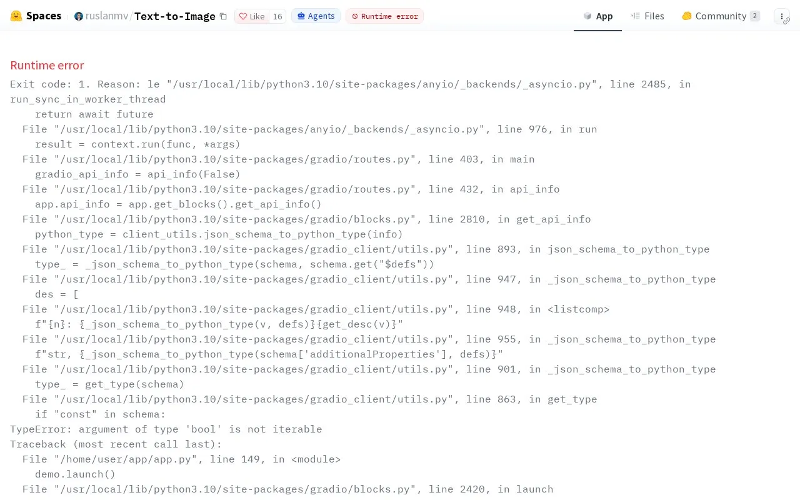Switch to the Files tab
800x500 pixels.
point(647,16)
